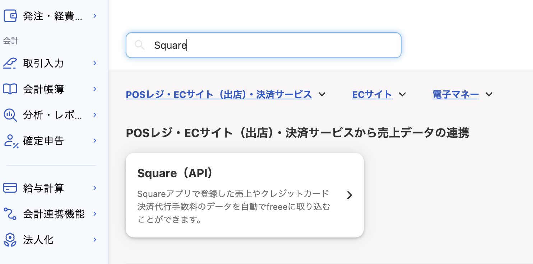Expand the 会計帳簿 sidebar chevron
533x264 pixels.
[95, 89]
